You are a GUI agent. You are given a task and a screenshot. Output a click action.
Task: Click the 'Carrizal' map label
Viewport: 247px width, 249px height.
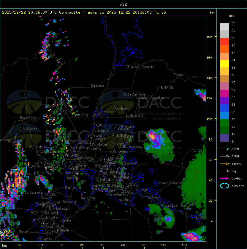point(88,198)
